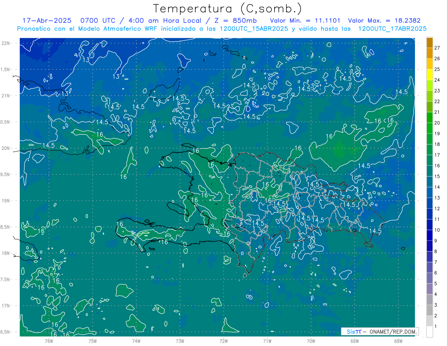Click color scale label "25"
The height and width of the screenshot is (346, 447).
437,69
